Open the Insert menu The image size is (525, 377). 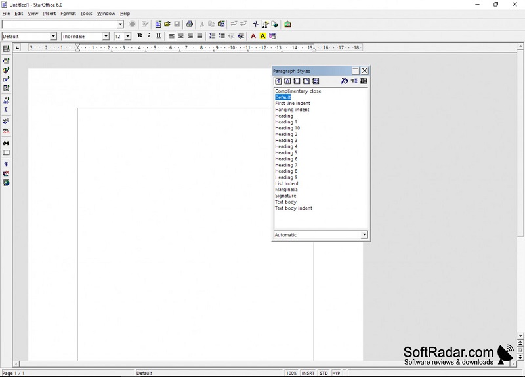pos(49,14)
